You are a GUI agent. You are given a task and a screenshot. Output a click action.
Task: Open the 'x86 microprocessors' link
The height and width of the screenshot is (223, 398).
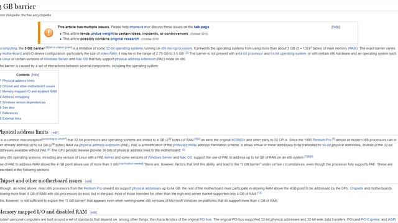tap(177, 48)
